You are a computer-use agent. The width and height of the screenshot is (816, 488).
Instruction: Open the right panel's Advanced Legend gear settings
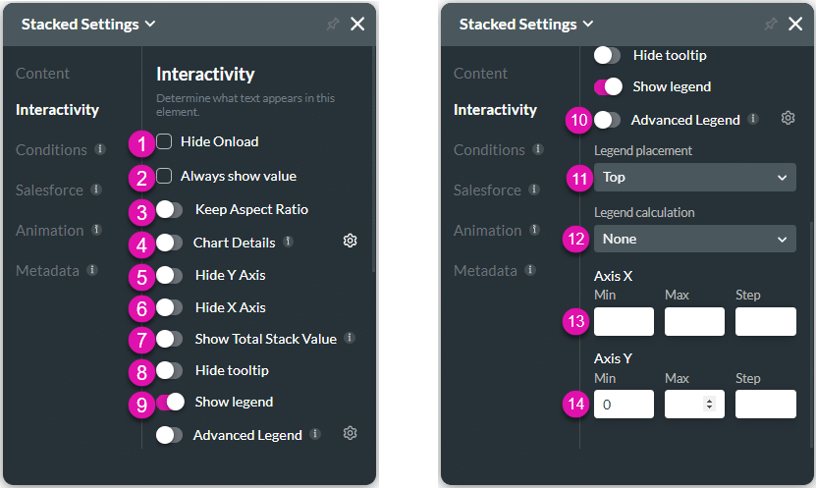point(788,119)
